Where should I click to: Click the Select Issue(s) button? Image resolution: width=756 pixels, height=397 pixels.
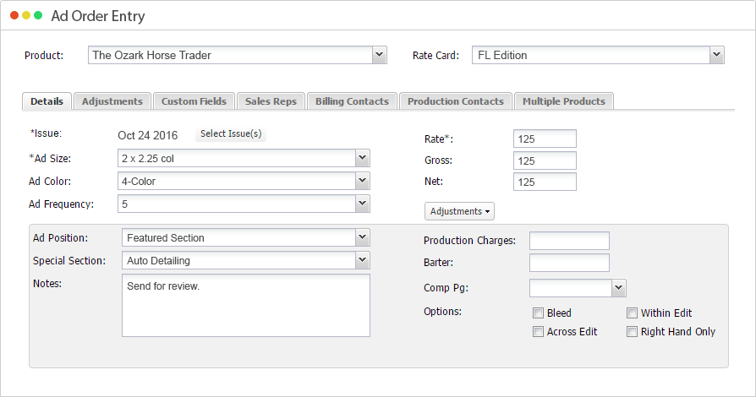231,134
